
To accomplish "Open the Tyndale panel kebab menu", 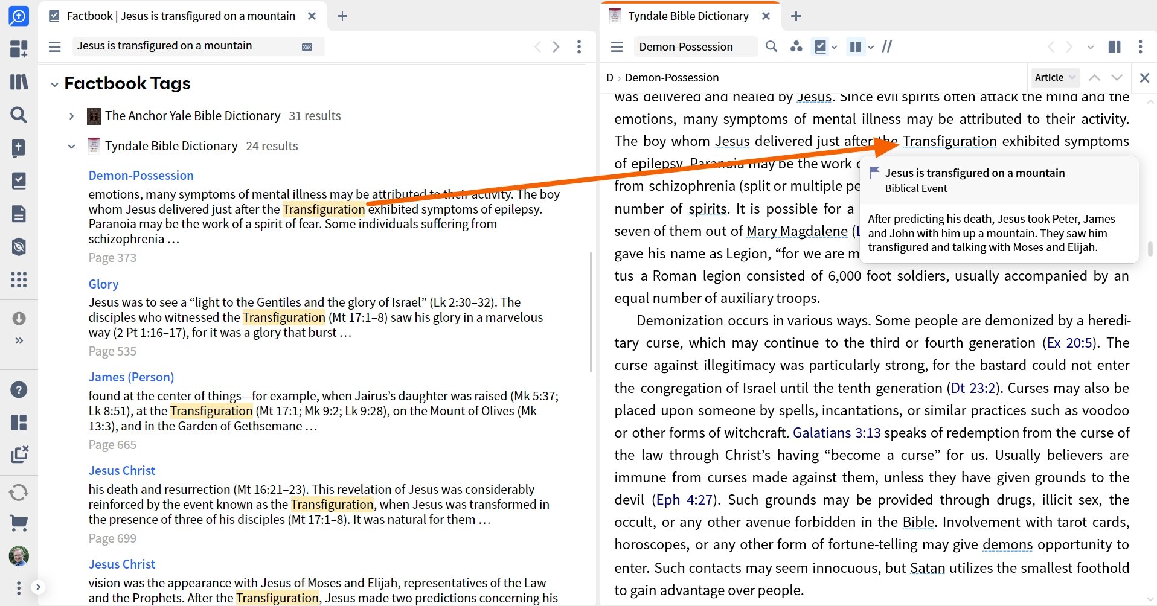I will [1140, 46].
